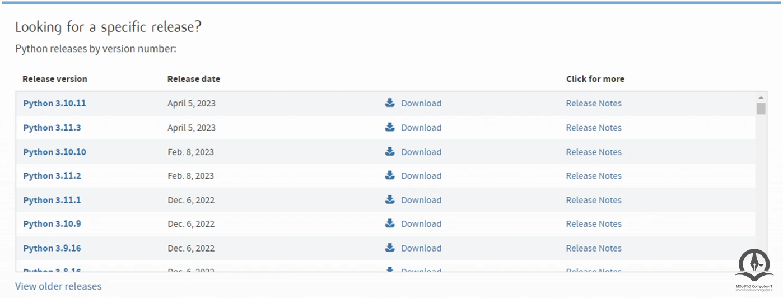This screenshot has width=783, height=298.
Task: Click scroll-up arrow of releases list
Action: pos(761,97)
